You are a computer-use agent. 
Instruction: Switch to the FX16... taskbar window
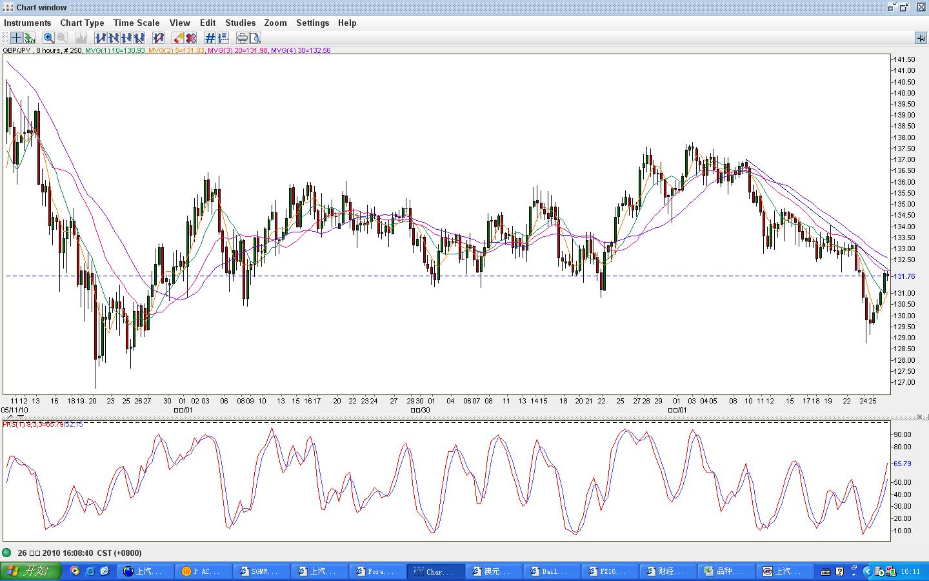pos(610,571)
